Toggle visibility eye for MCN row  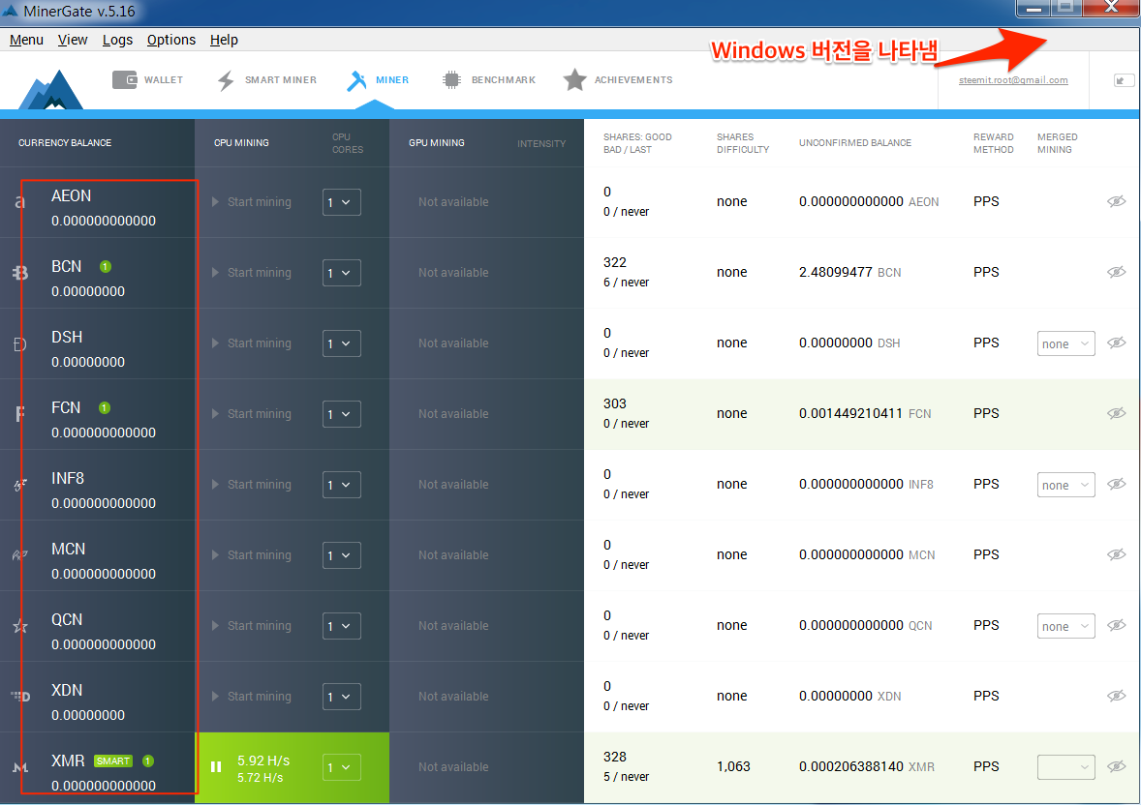coord(1116,554)
